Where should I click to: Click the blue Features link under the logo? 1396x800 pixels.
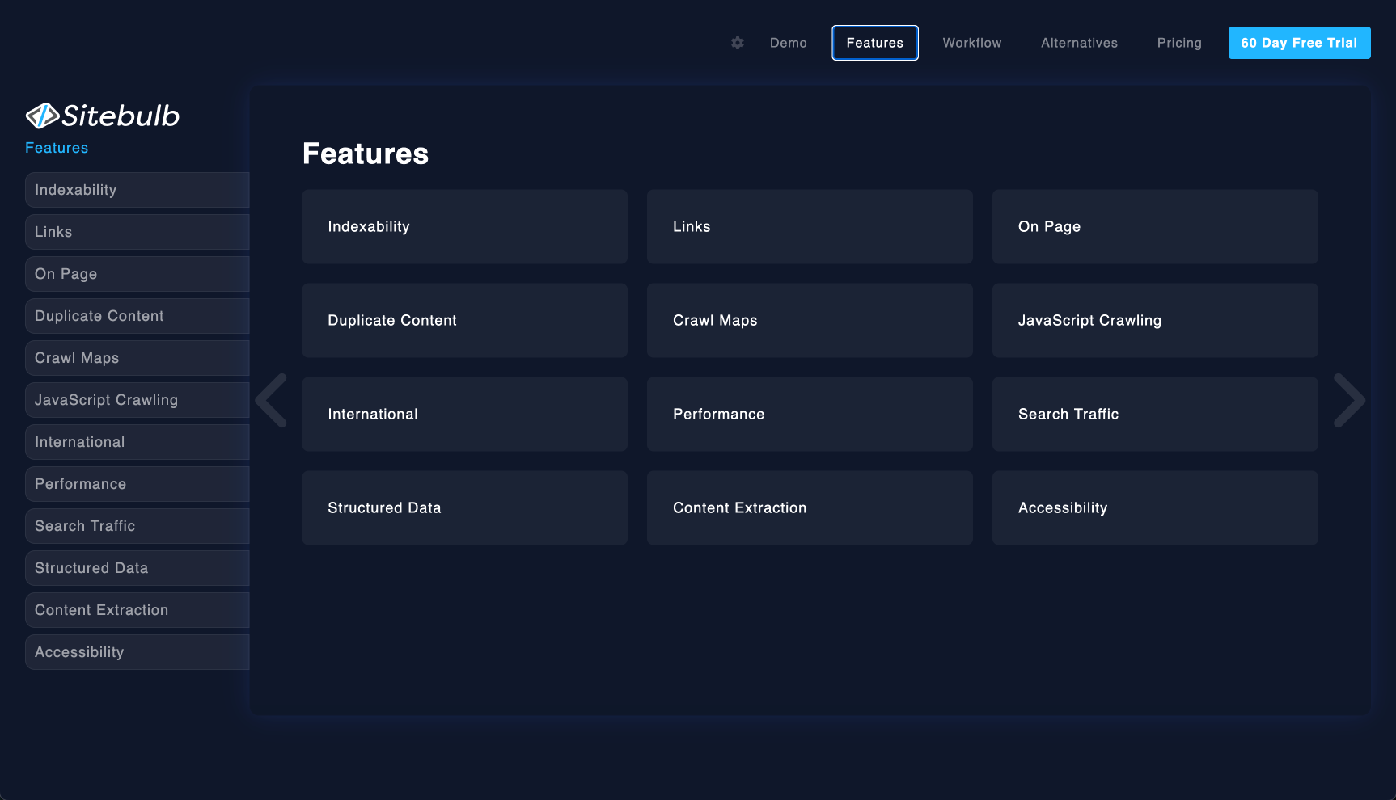point(57,148)
